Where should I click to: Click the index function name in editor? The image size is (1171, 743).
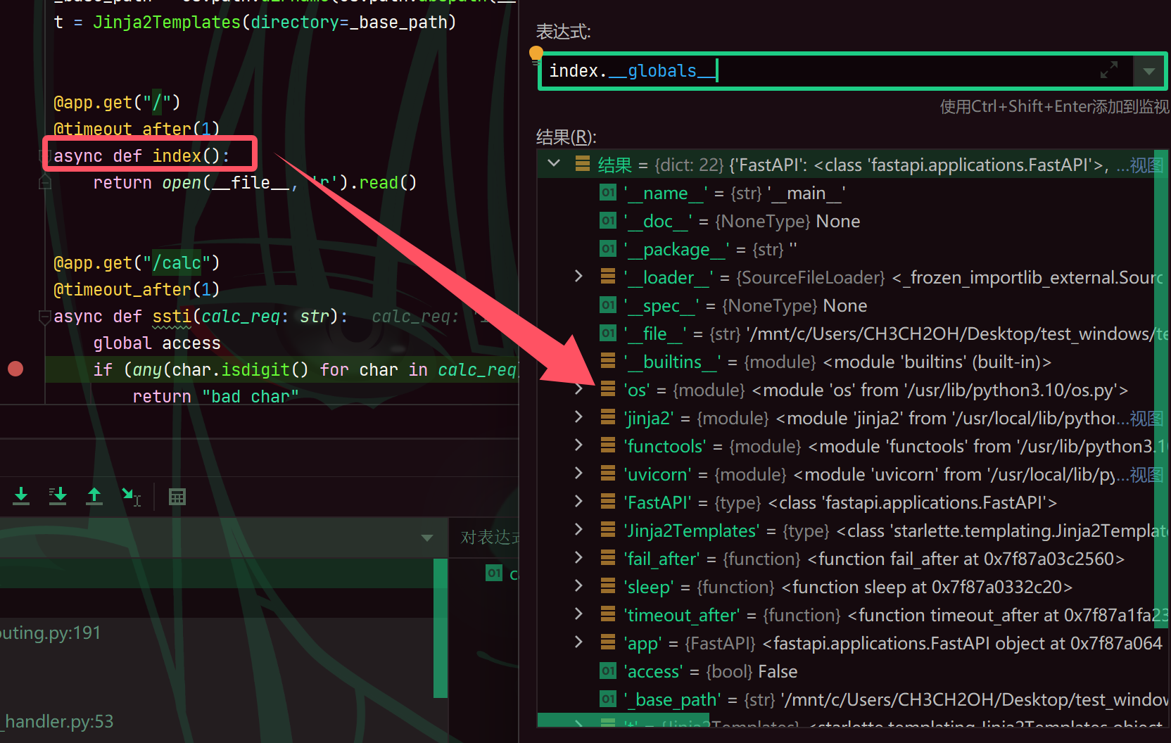tap(177, 155)
